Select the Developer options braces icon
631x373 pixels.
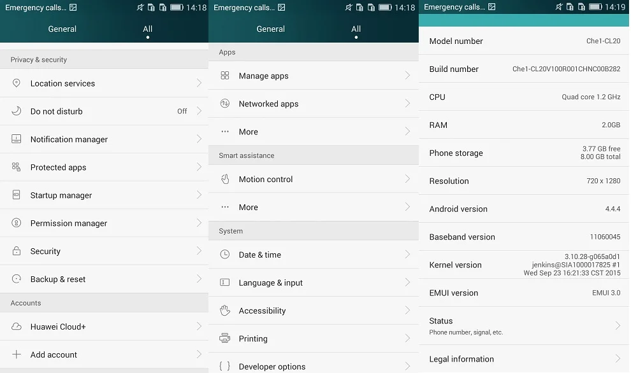(225, 367)
